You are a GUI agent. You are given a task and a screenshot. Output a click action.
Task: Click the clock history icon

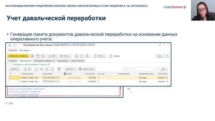point(52,69)
